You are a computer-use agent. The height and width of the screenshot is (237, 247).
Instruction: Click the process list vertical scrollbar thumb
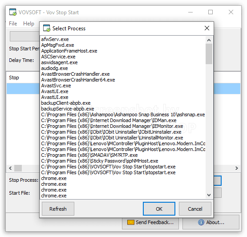point(209,54)
